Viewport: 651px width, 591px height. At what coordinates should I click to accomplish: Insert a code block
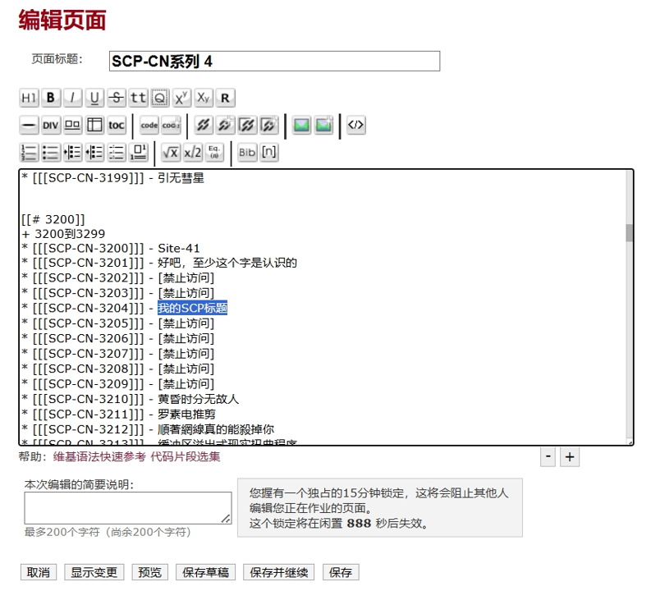(149, 125)
